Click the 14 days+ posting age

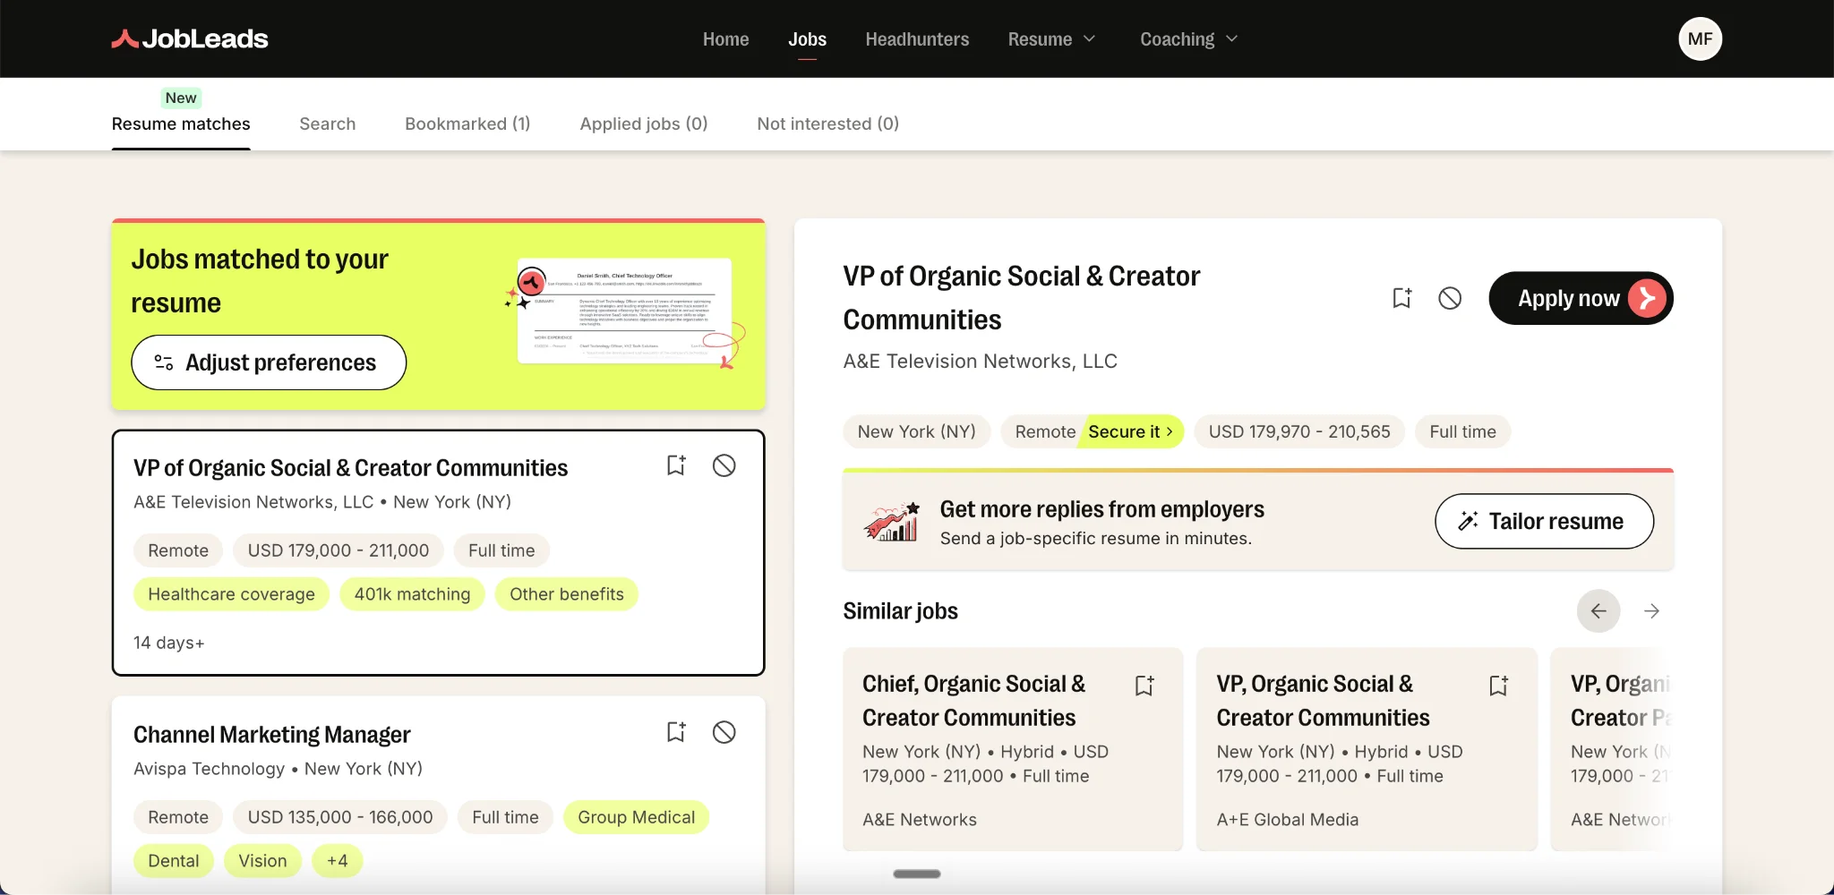168,643
